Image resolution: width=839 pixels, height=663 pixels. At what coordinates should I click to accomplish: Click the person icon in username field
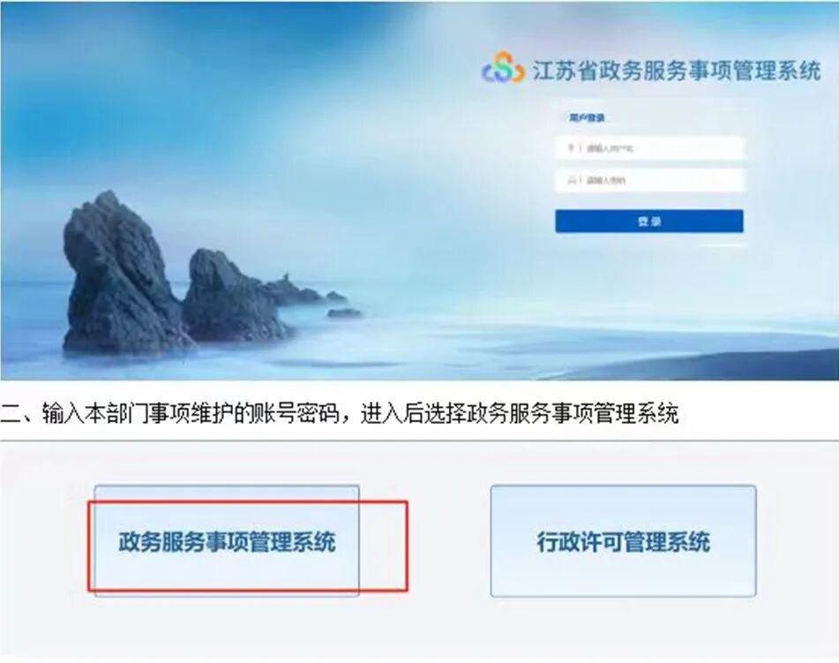click(x=571, y=147)
